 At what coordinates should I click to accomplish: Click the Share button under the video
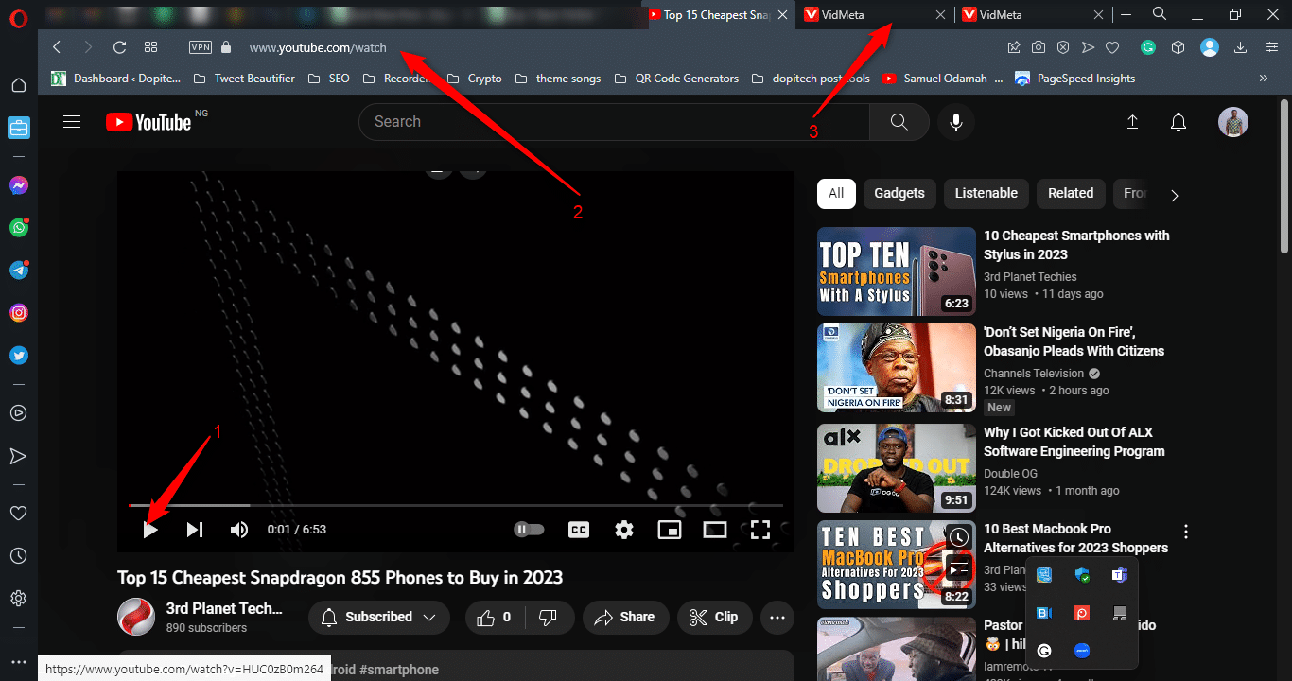(x=625, y=617)
